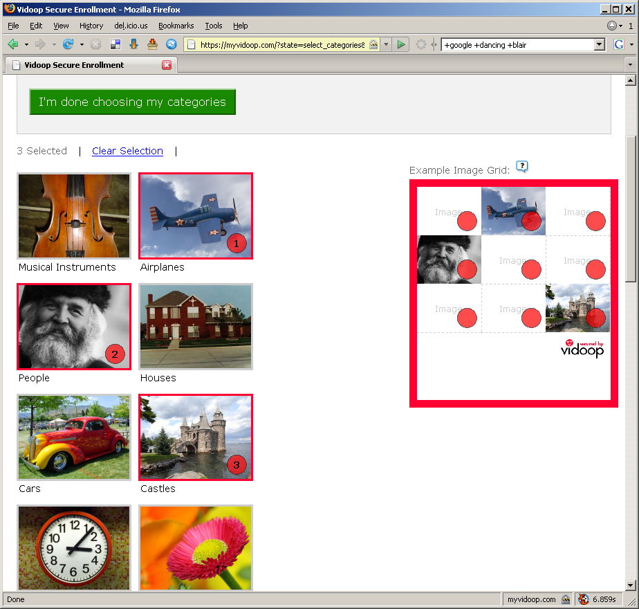This screenshot has width=639, height=609.
Task: Click the help icon beside Example Image Grid
Action: 522,166
